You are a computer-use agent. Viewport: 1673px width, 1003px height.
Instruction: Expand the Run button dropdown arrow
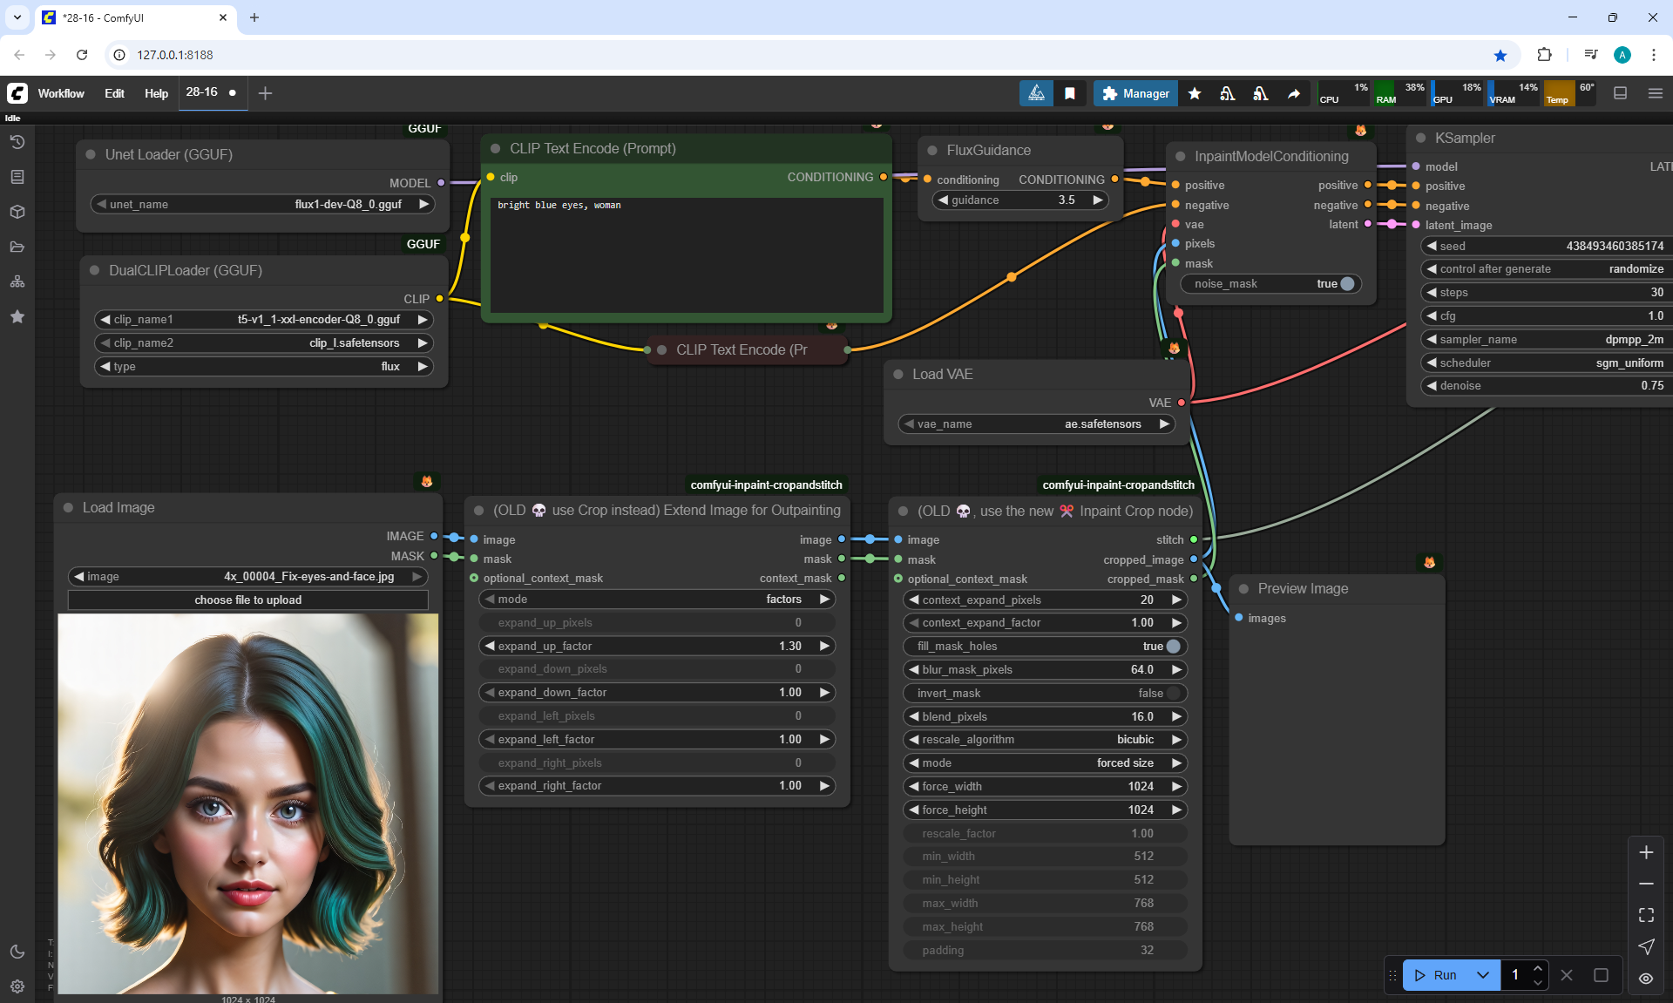click(x=1482, y=975)
